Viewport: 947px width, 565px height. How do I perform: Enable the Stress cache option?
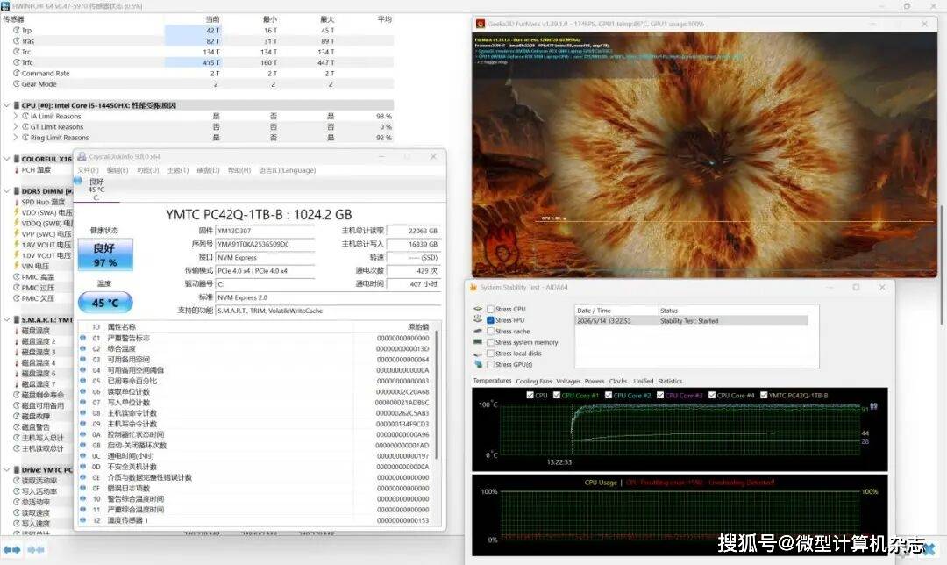490,331
